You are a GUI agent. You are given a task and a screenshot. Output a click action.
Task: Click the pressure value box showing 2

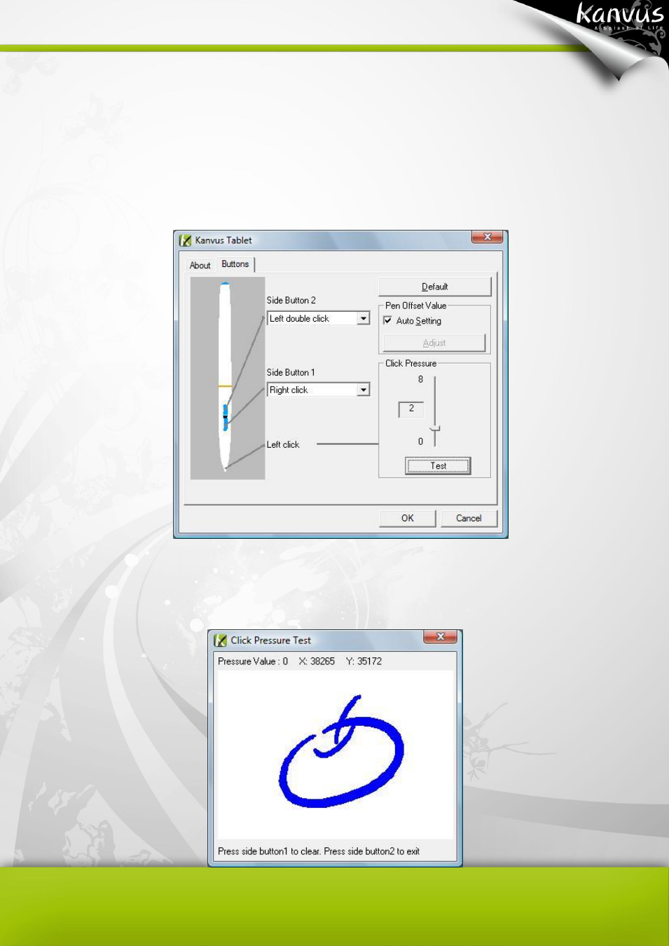(411, 409)
